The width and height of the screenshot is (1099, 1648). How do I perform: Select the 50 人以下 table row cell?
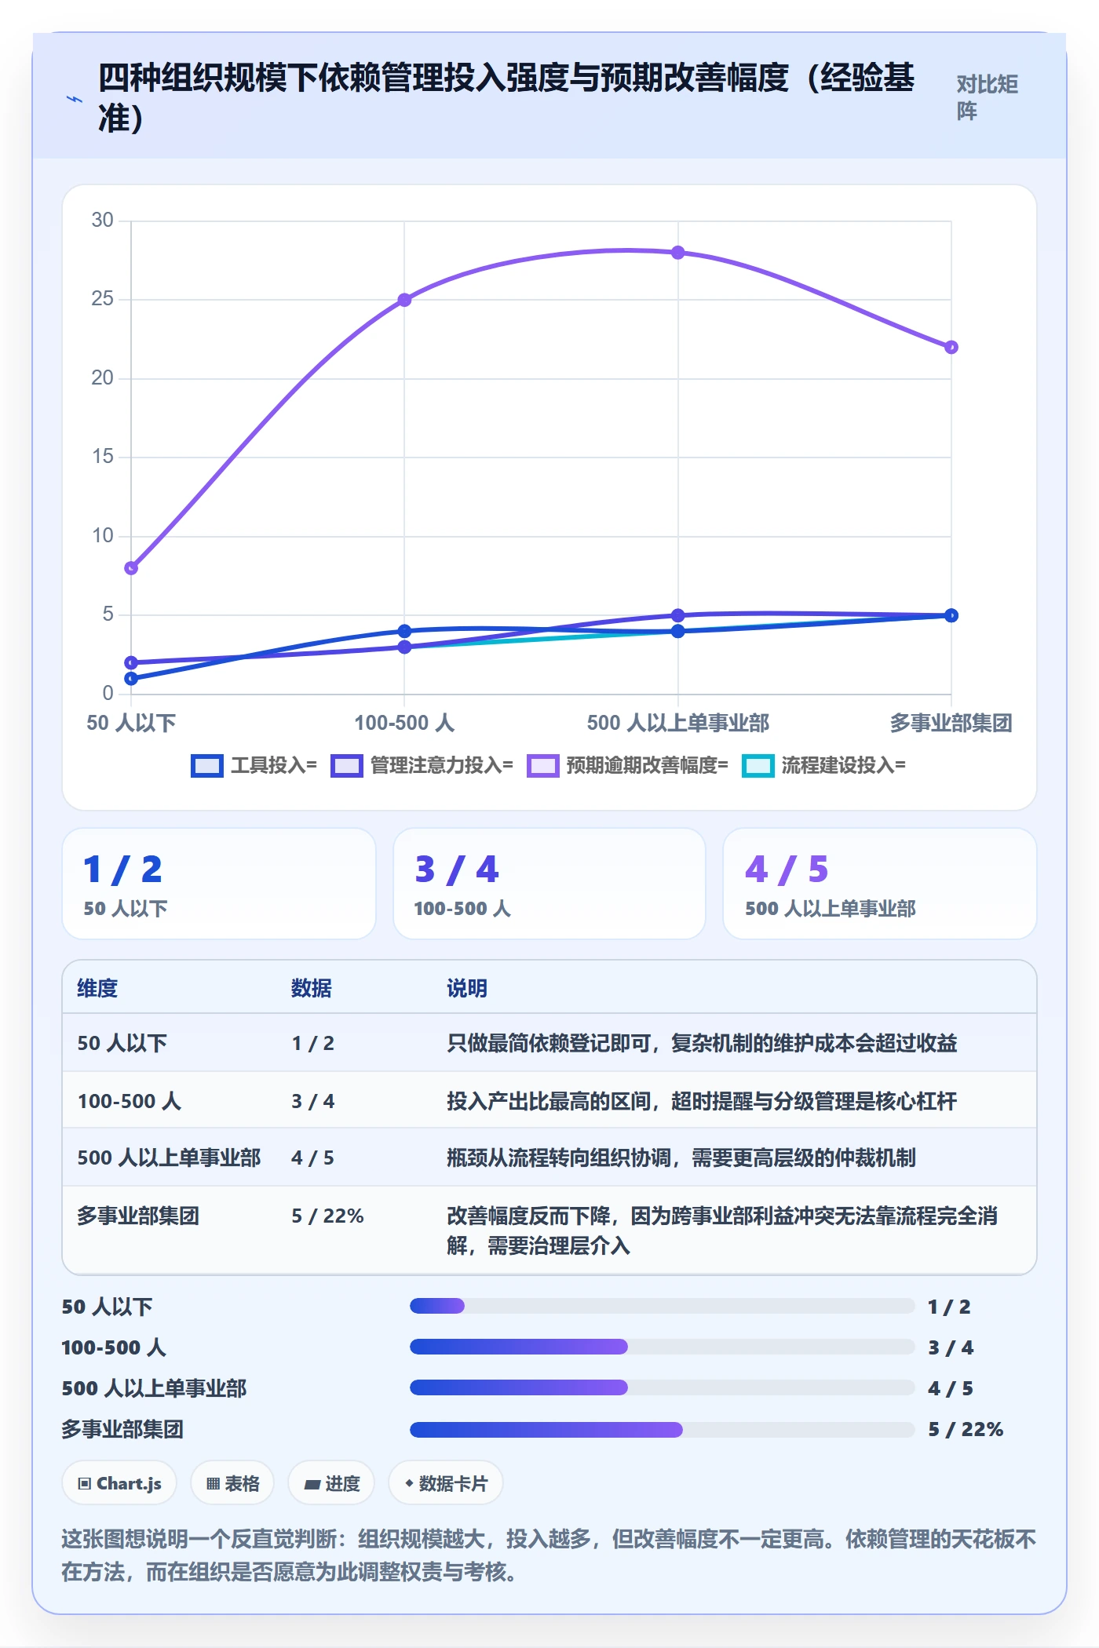(x=122, y=1043)
